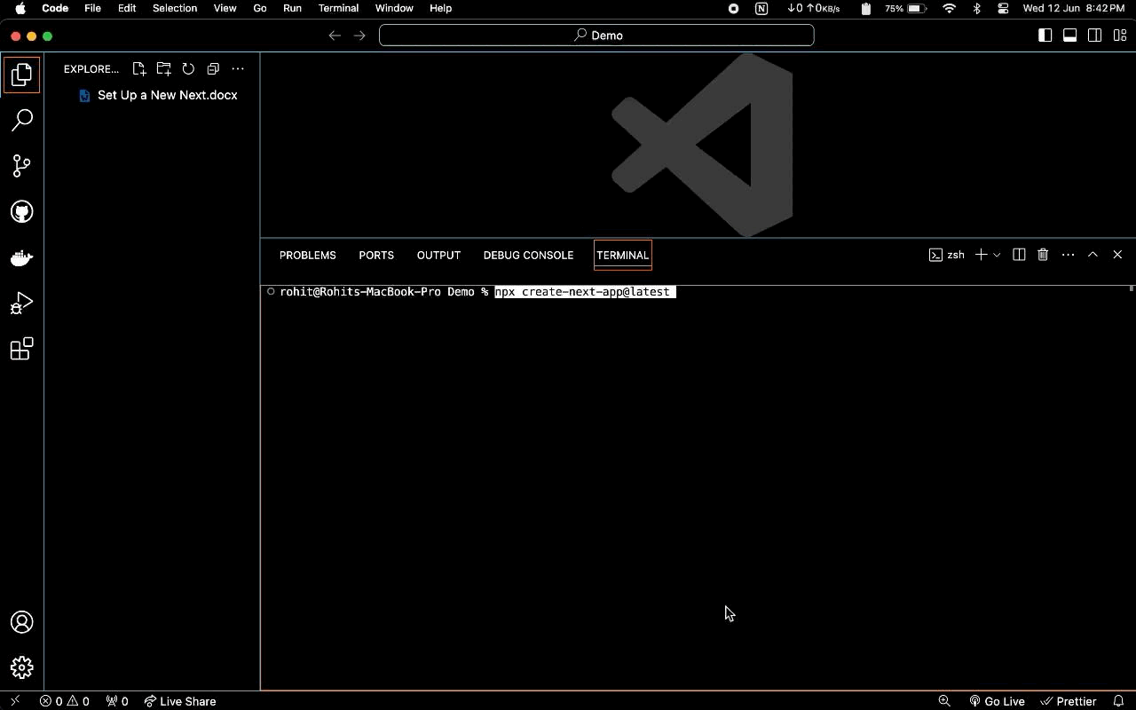Select the TERMINAL tab
The width and height of the screenshot is (1136, 710).
[x=622, y=255]
